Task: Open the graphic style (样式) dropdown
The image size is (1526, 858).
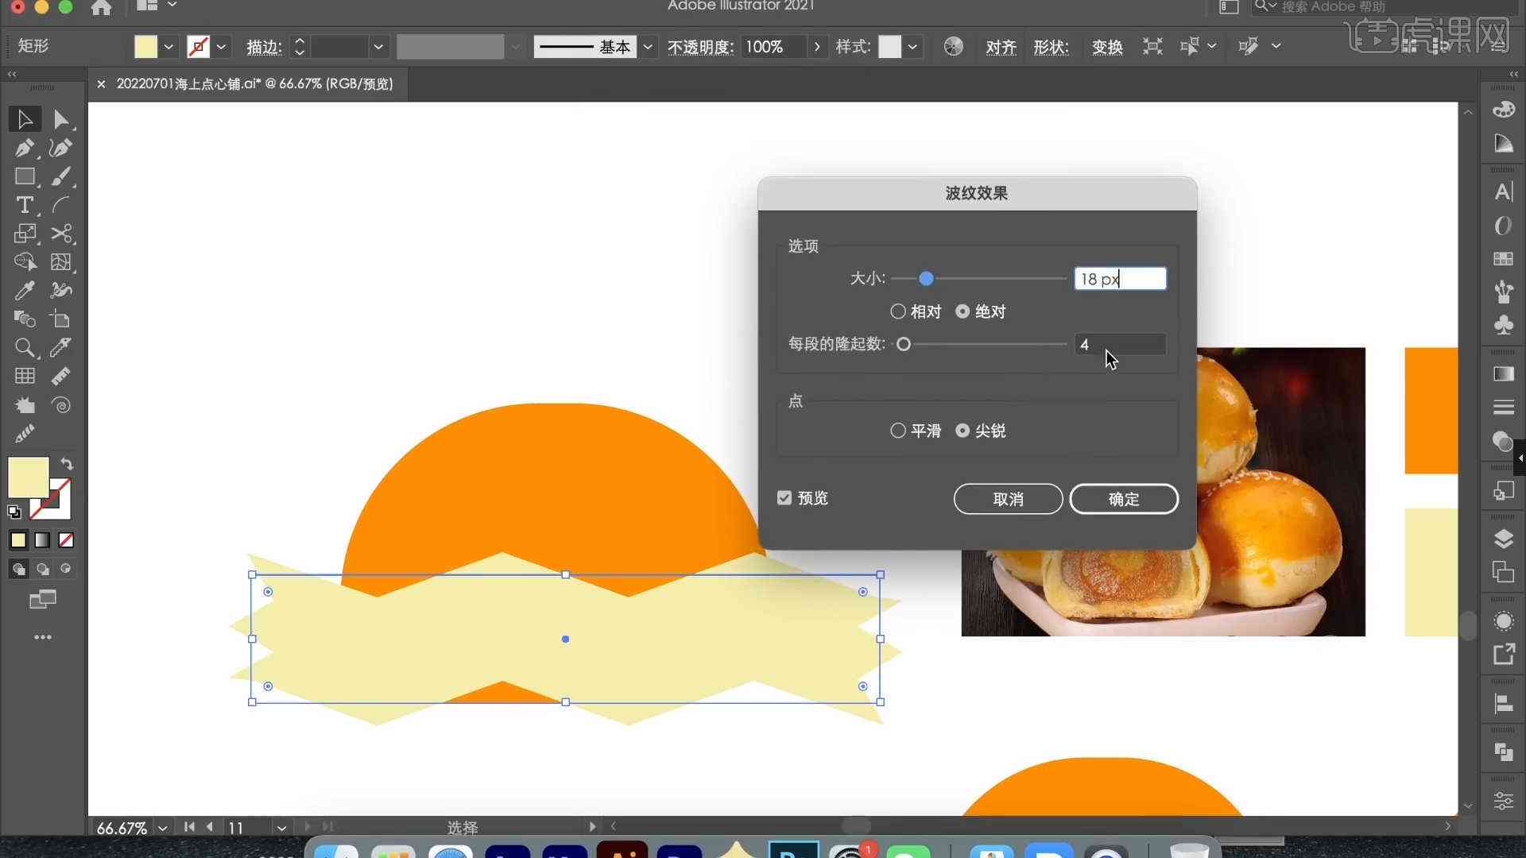Action: pos(912,47)
